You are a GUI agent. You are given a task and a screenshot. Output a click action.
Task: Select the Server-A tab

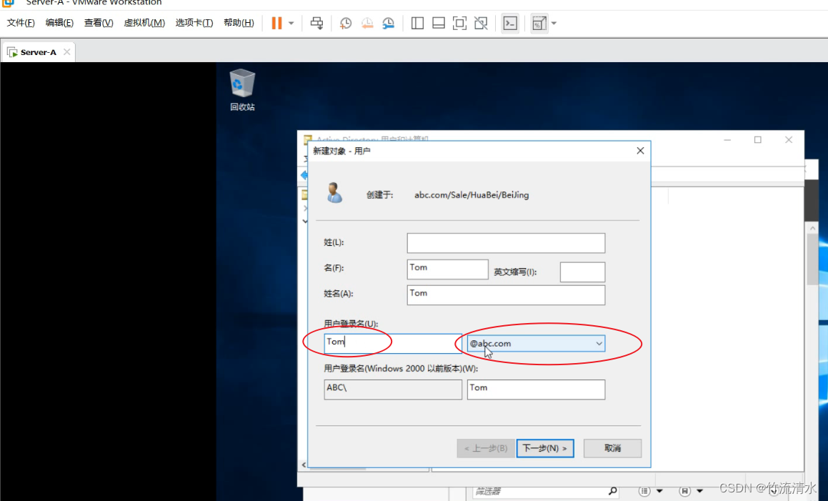coord(38,51)
